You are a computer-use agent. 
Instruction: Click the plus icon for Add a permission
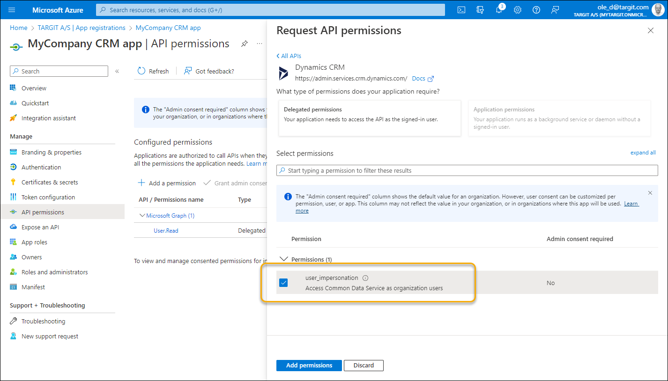click(141, 183)
